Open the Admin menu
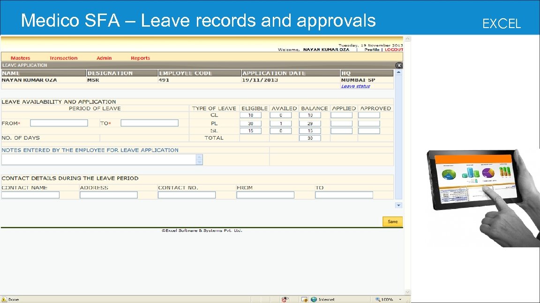 (104, 58)
